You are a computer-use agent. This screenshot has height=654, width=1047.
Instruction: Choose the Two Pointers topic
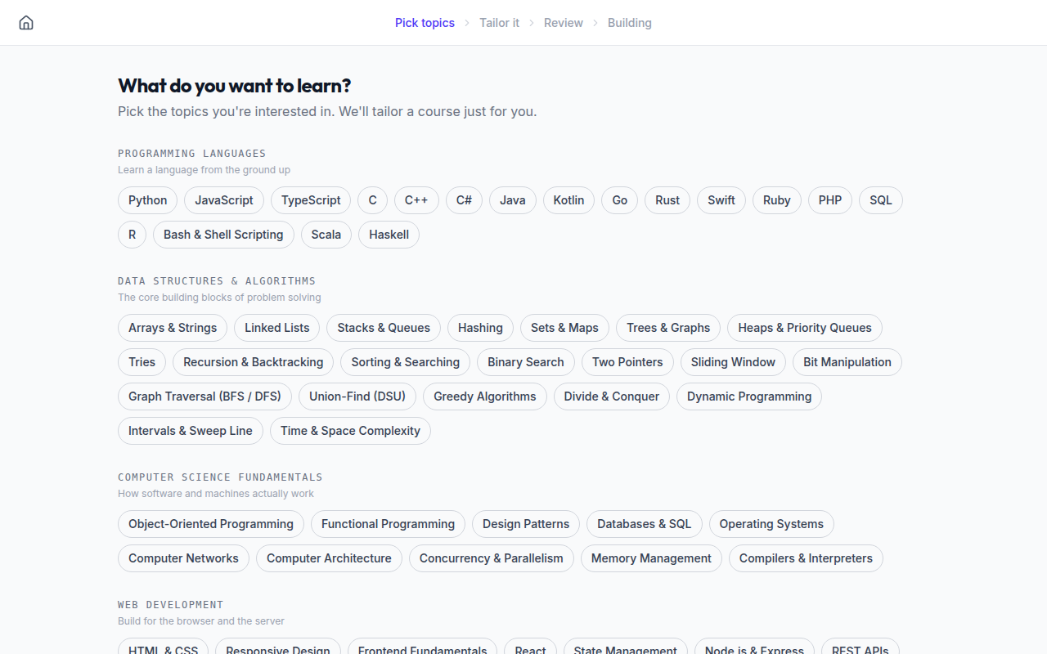pyautogui.click(x=627, y=362)
